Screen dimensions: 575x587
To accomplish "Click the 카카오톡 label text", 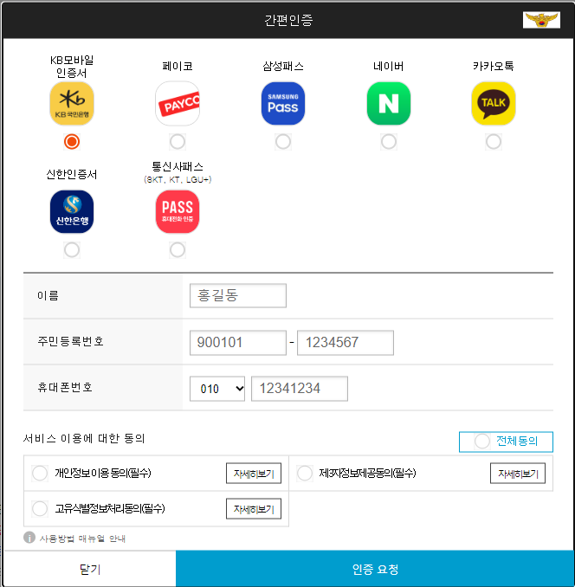I will (494, 67).
